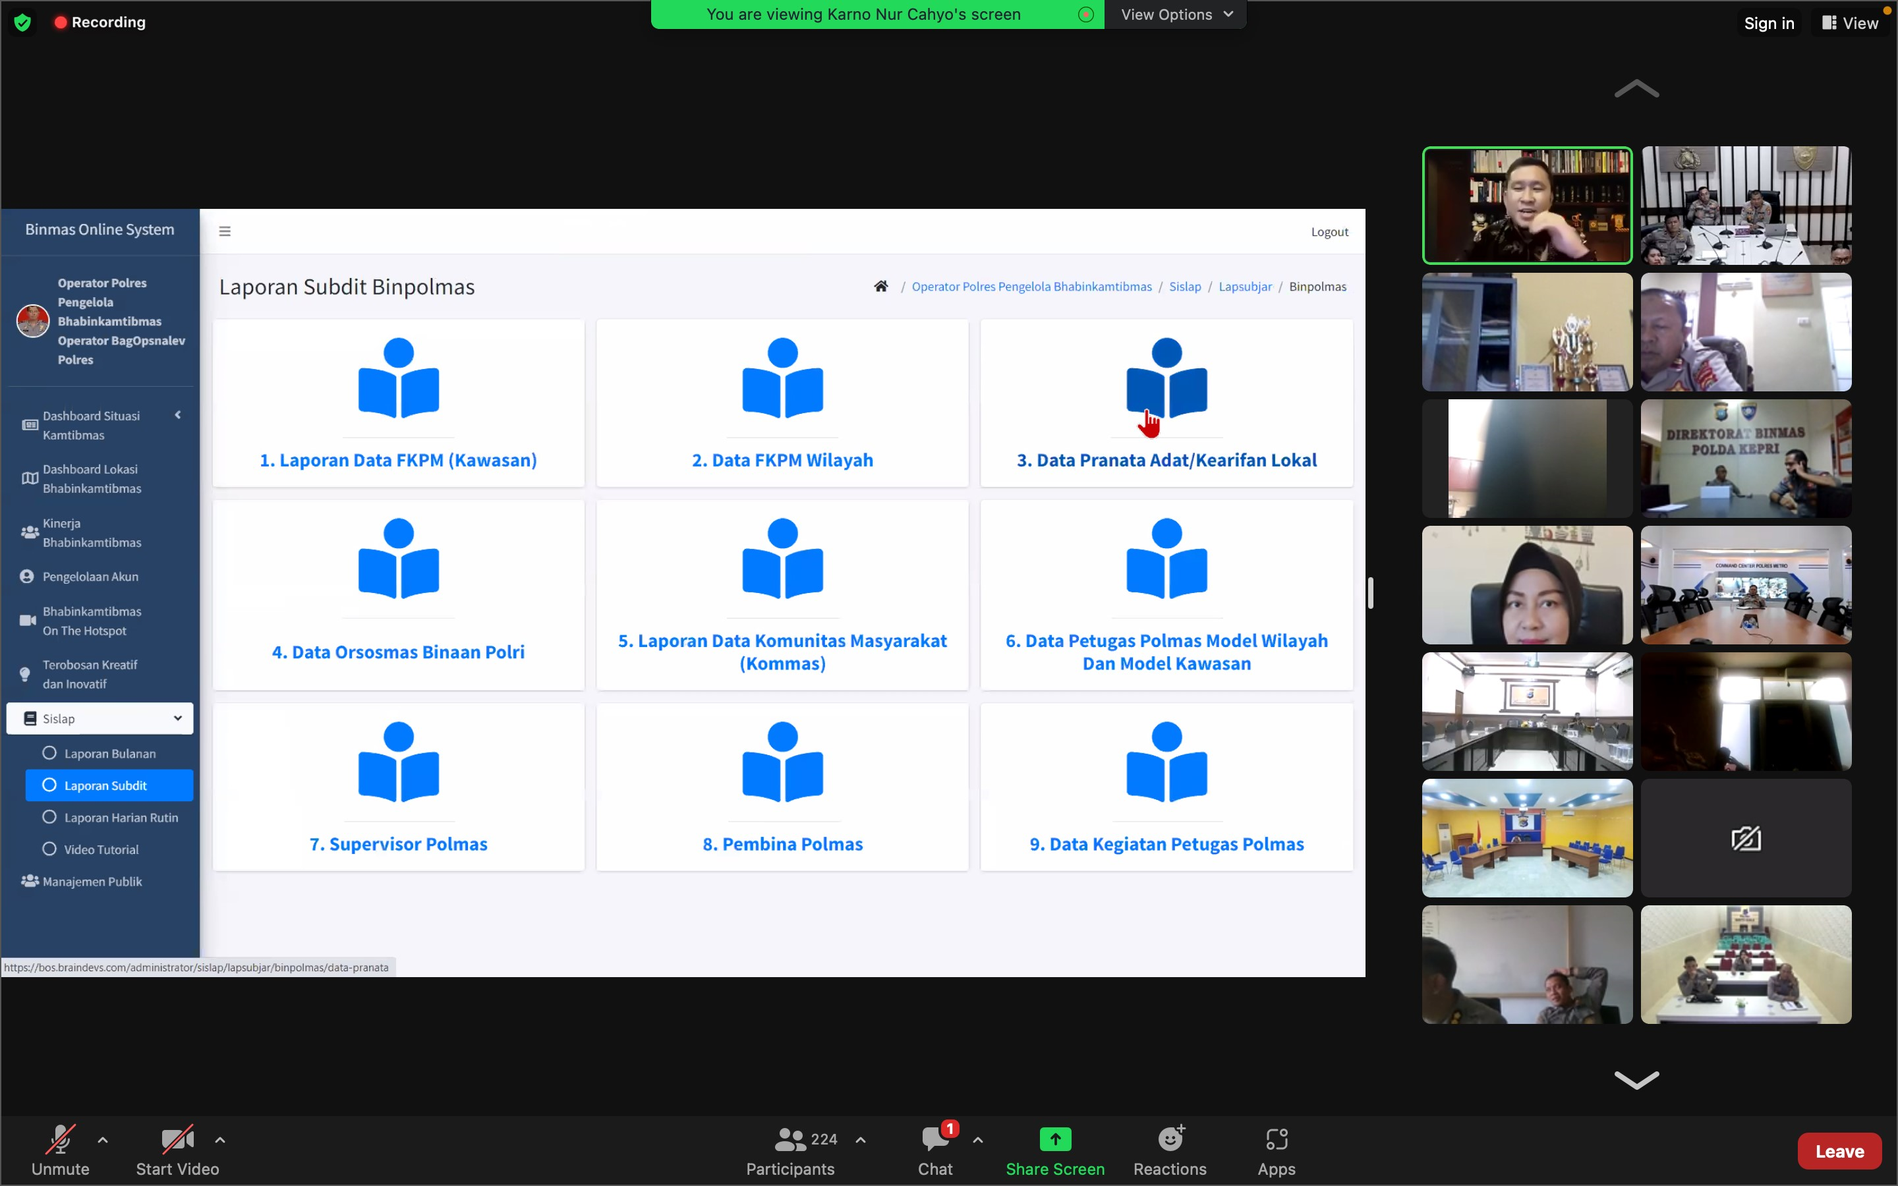Click the Unmute microphone icon
Image resolution: width=1898 pixels, height=1186 pixels.
[x=61, y=1139]
